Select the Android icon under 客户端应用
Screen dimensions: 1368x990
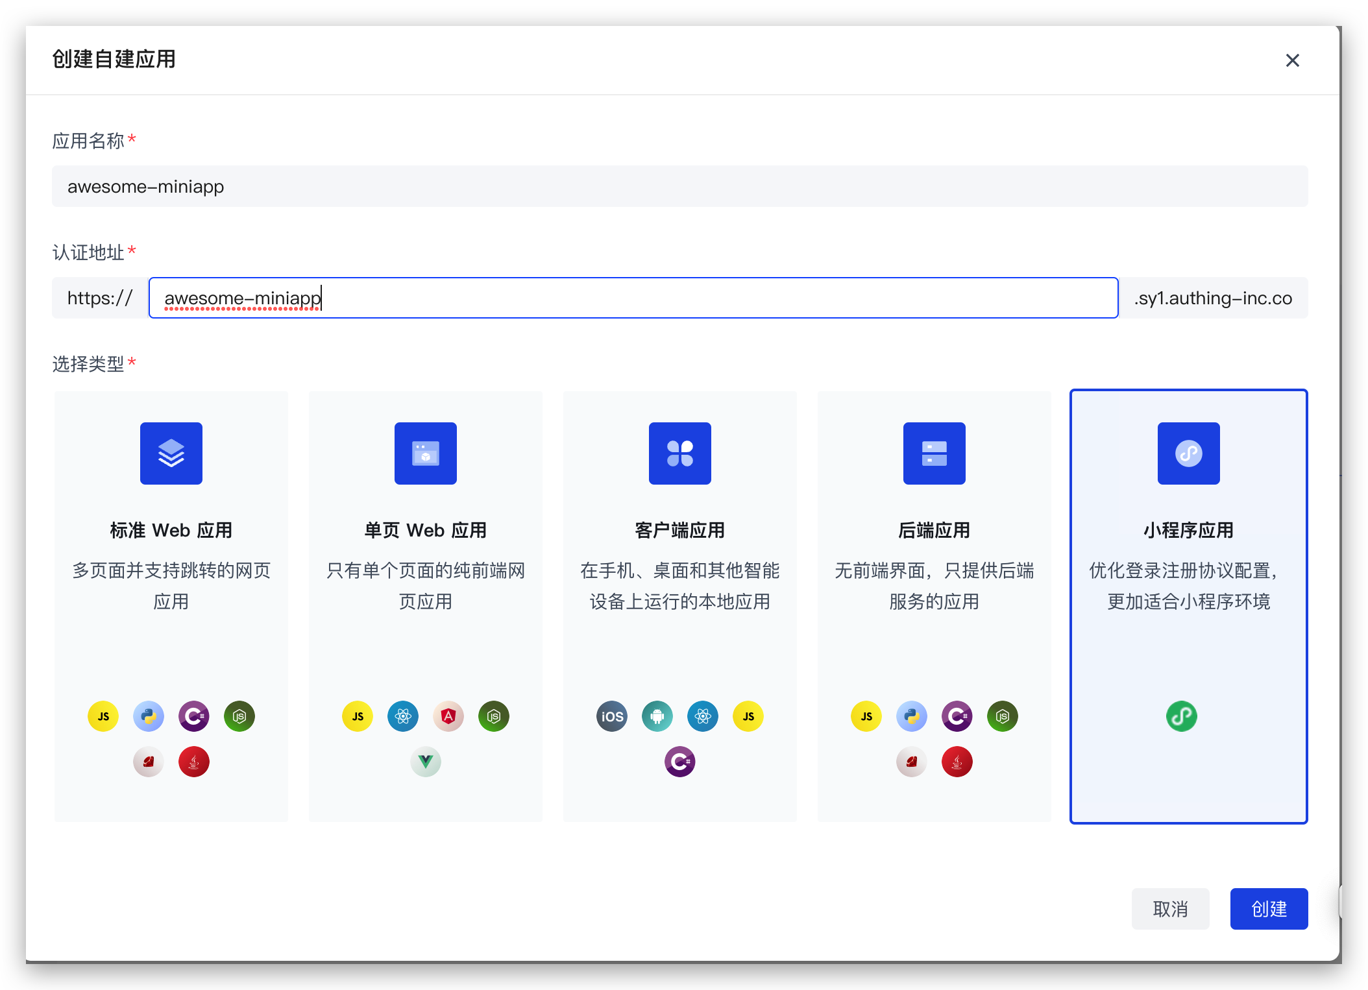point(657,716)
